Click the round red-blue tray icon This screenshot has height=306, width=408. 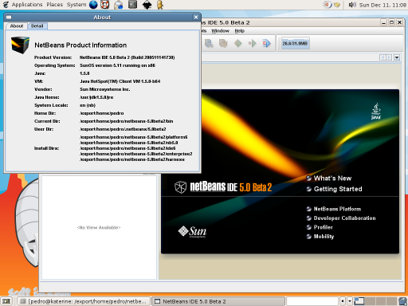(328, 5)
